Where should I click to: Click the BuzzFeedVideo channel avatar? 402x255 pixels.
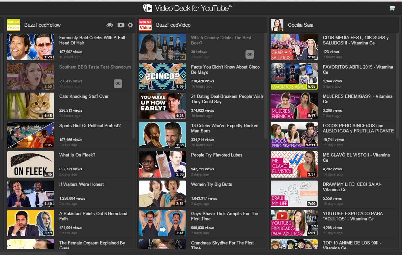(145, 25)
